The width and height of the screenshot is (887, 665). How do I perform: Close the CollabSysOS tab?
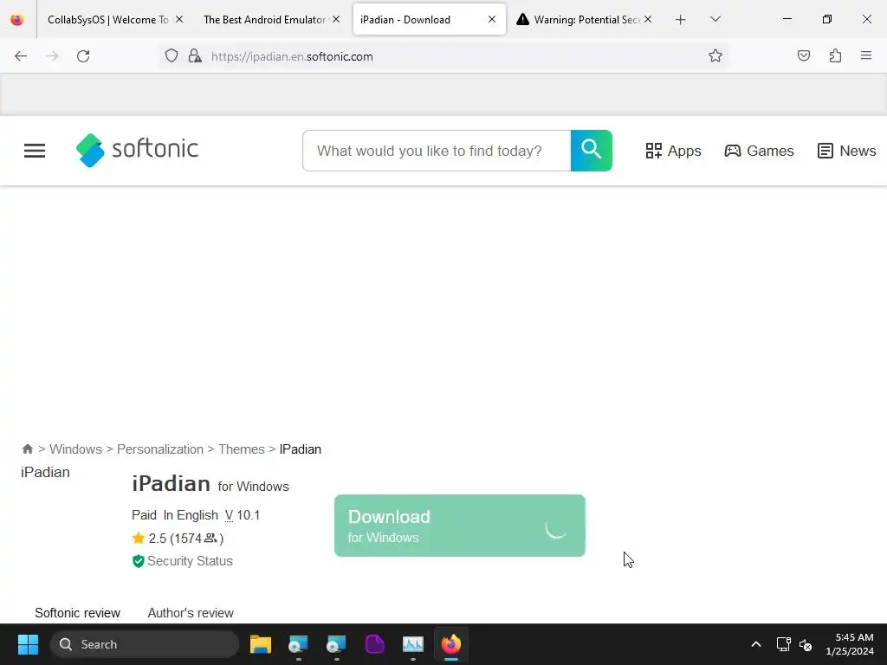pyautogui.click(x=178, y=19)
